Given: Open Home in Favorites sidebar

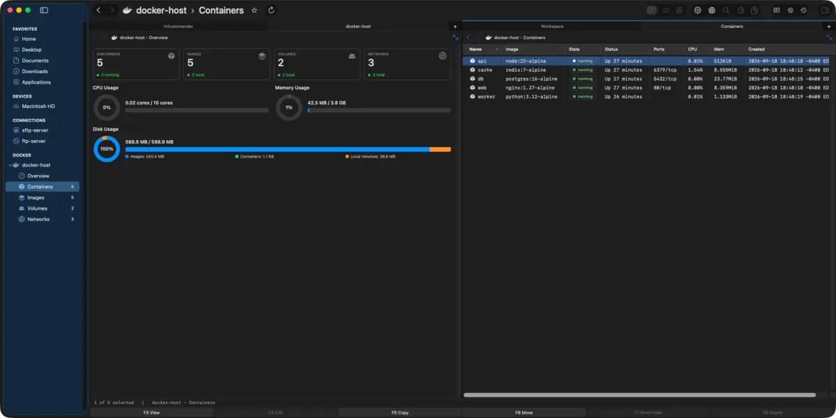Looking at the screenshot, I should pyautogui.click(x=42, y=39).
